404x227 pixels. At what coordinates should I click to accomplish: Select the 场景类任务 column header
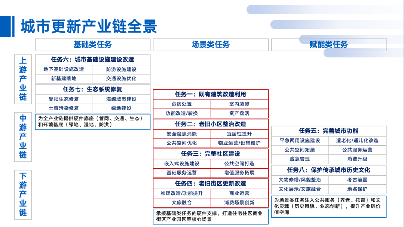211,45
